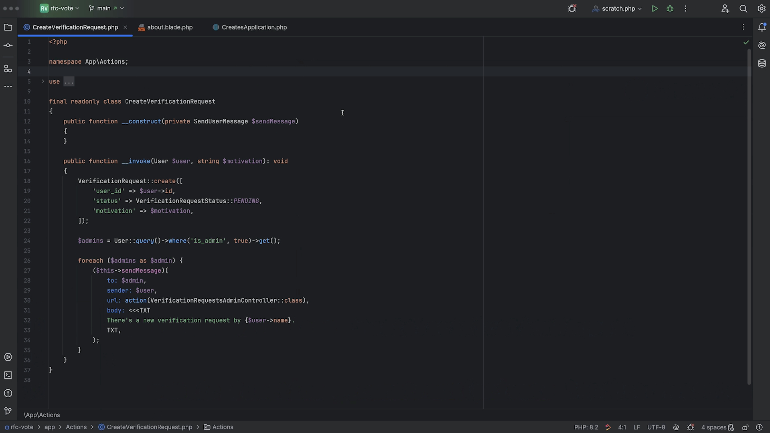Screen dimensions: 770x433
Task: Open the Commit tool window
Action: tap(8, 45)
